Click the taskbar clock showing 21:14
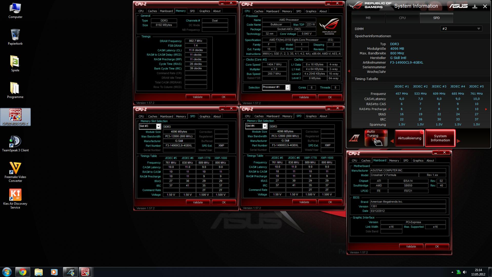 point(478,272)
